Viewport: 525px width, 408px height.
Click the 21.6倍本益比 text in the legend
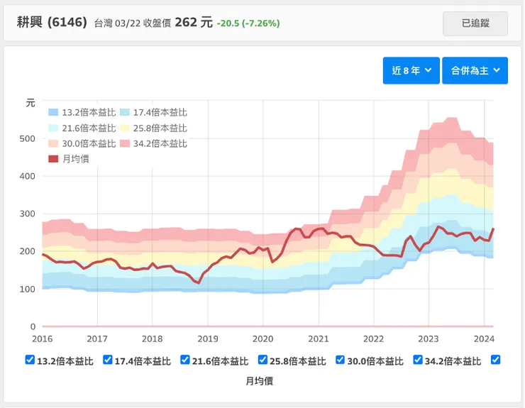pos(89,128)
